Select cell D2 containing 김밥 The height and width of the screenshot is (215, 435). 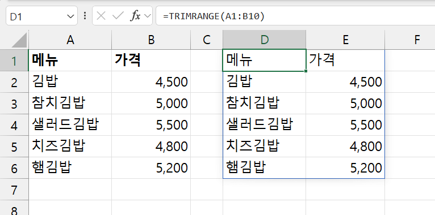pyautogui.click(x=265, y=82)
